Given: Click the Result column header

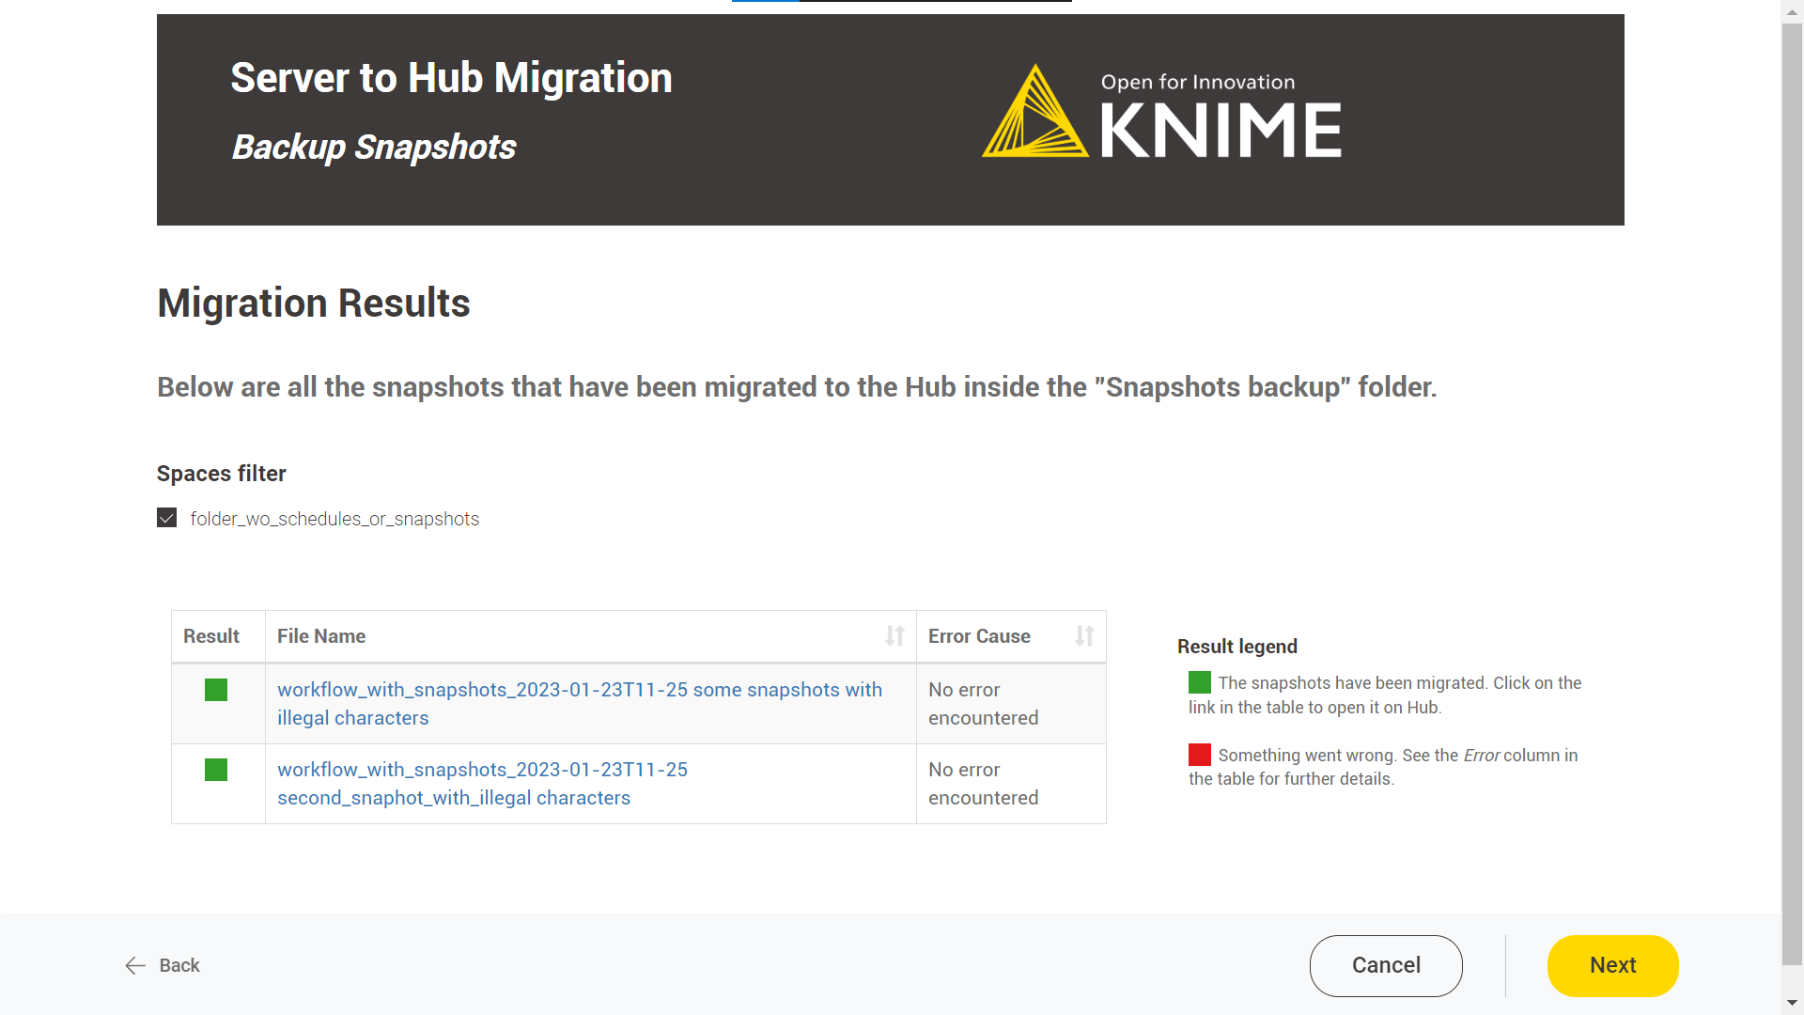Looking at the screenshot, I should (x=218, y=636).
